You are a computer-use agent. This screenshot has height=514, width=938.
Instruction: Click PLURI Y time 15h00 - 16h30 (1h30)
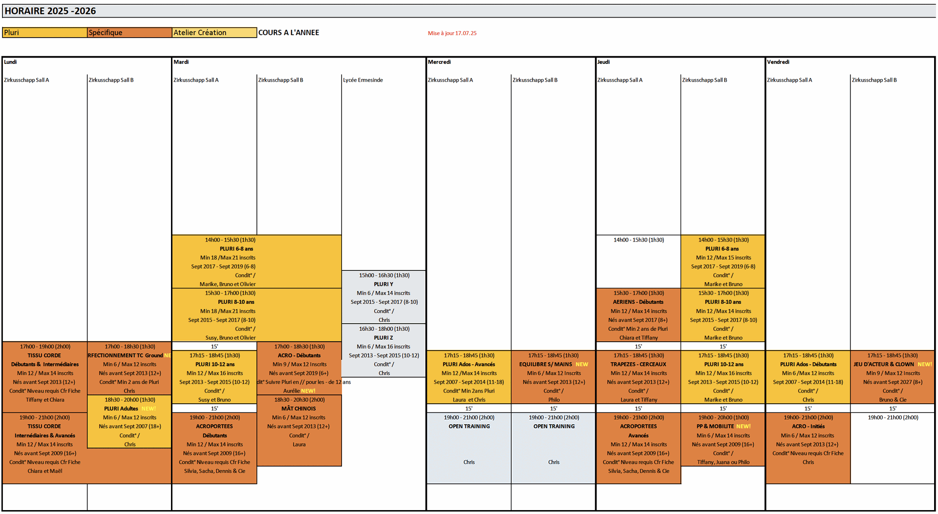tap(384, 275)
